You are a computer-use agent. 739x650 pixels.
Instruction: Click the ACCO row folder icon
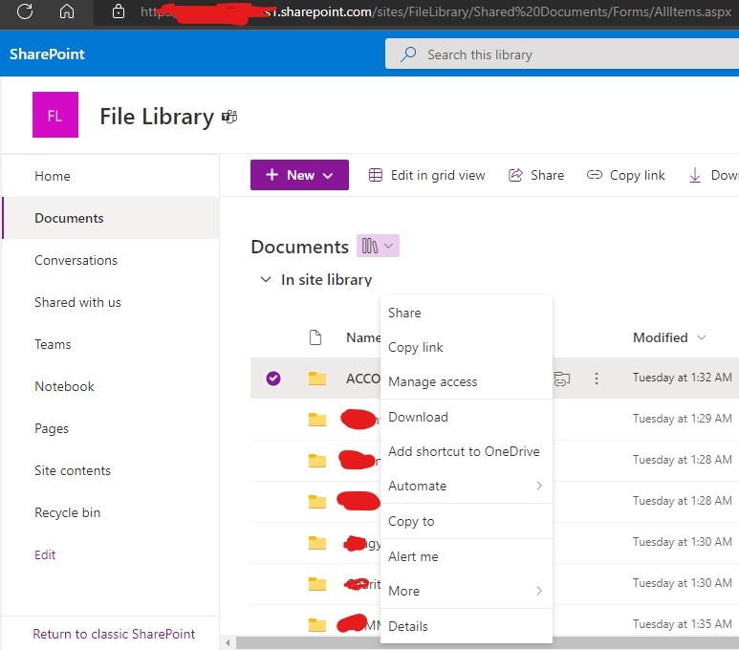(x=317, y=378)
